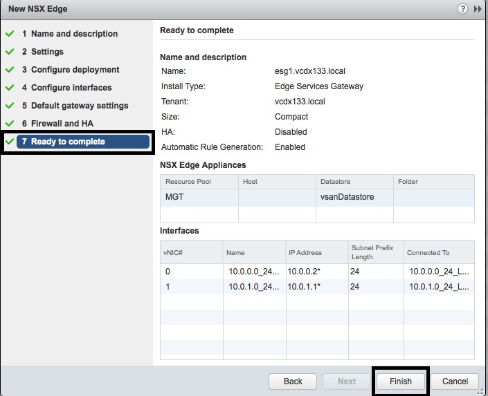
Task: Go to step 1 Name and description
Action: (74, 34)
